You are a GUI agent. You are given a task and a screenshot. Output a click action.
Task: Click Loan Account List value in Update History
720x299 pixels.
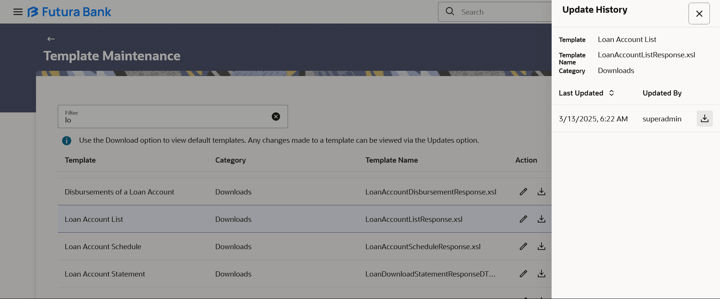coord(627,39)
